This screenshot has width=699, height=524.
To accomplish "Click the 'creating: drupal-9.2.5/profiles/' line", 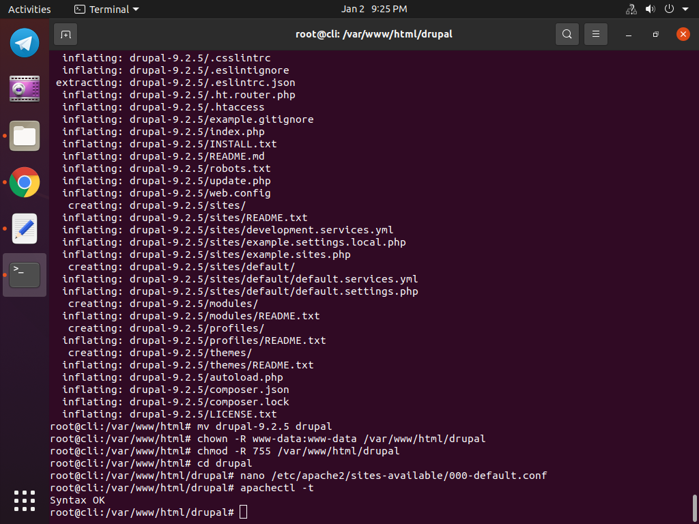I will click(x=167, y=328).
